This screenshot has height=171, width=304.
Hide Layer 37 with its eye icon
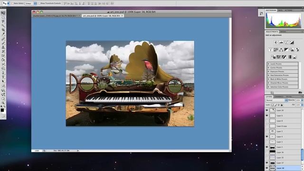pyautogui.click(x=267, y=163)
